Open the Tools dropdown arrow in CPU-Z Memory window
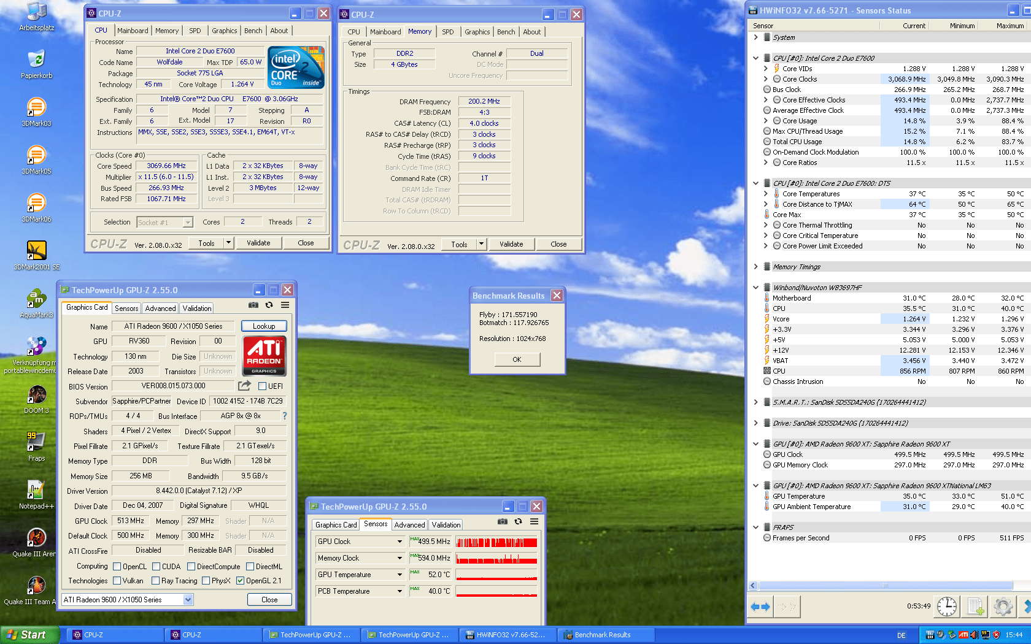 (481, 244)
